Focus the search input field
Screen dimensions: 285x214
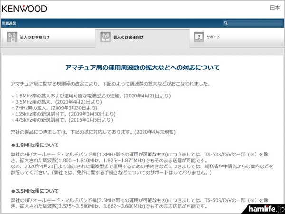tap(252, 22)
